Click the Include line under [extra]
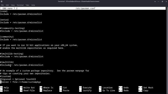 pos(21,23)
